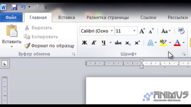Toggle underline Ч formatting
The width and height of the screenshot is (191, 107).
pyautogui.click(x=104, y=43)
